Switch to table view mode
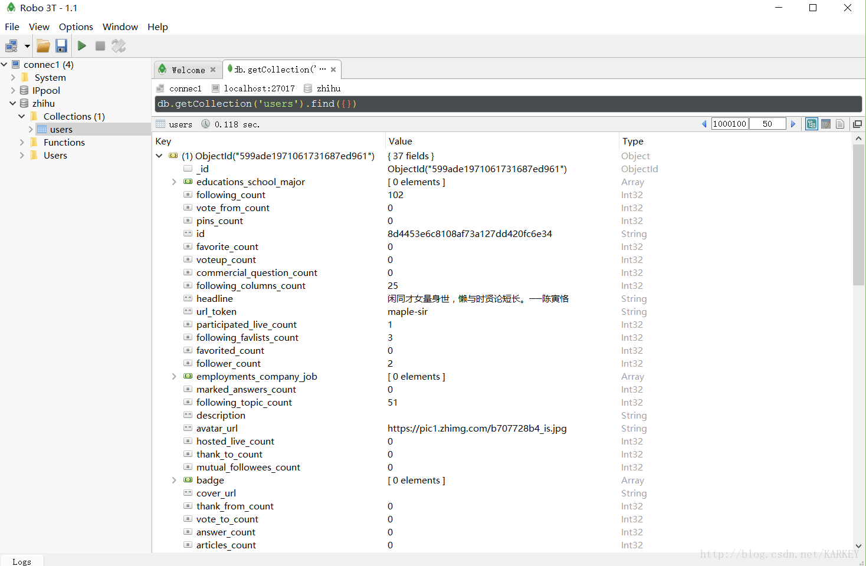Screen dimensions: 866x566 (826, 124)
